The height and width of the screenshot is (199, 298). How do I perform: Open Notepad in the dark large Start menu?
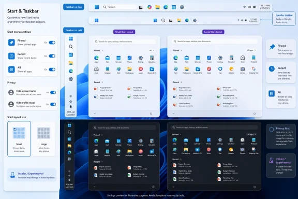254,141
